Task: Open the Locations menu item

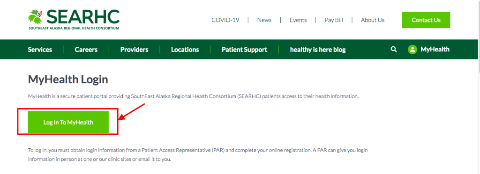Action: (185, 50)
